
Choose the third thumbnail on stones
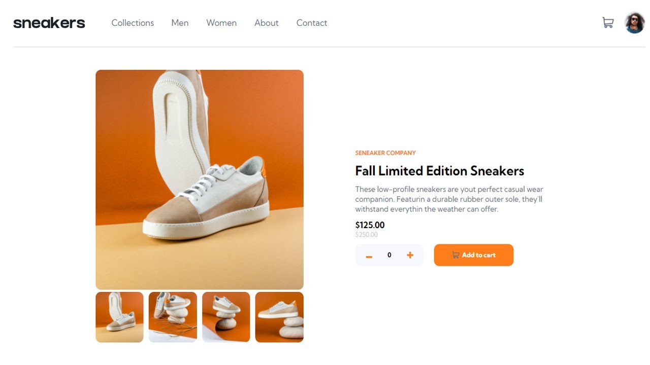pyautogui.click(x=226, y=317)
